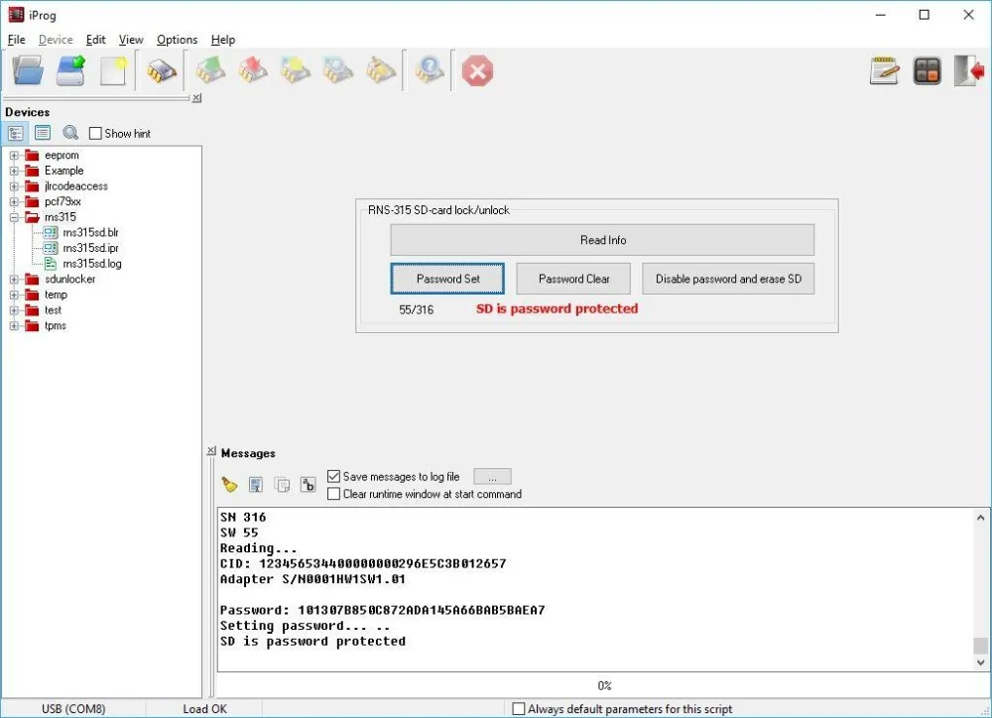Screen dimensions: 992x718
Task: Click the chip write icon with red arrow
Action: tap(253, 70)
